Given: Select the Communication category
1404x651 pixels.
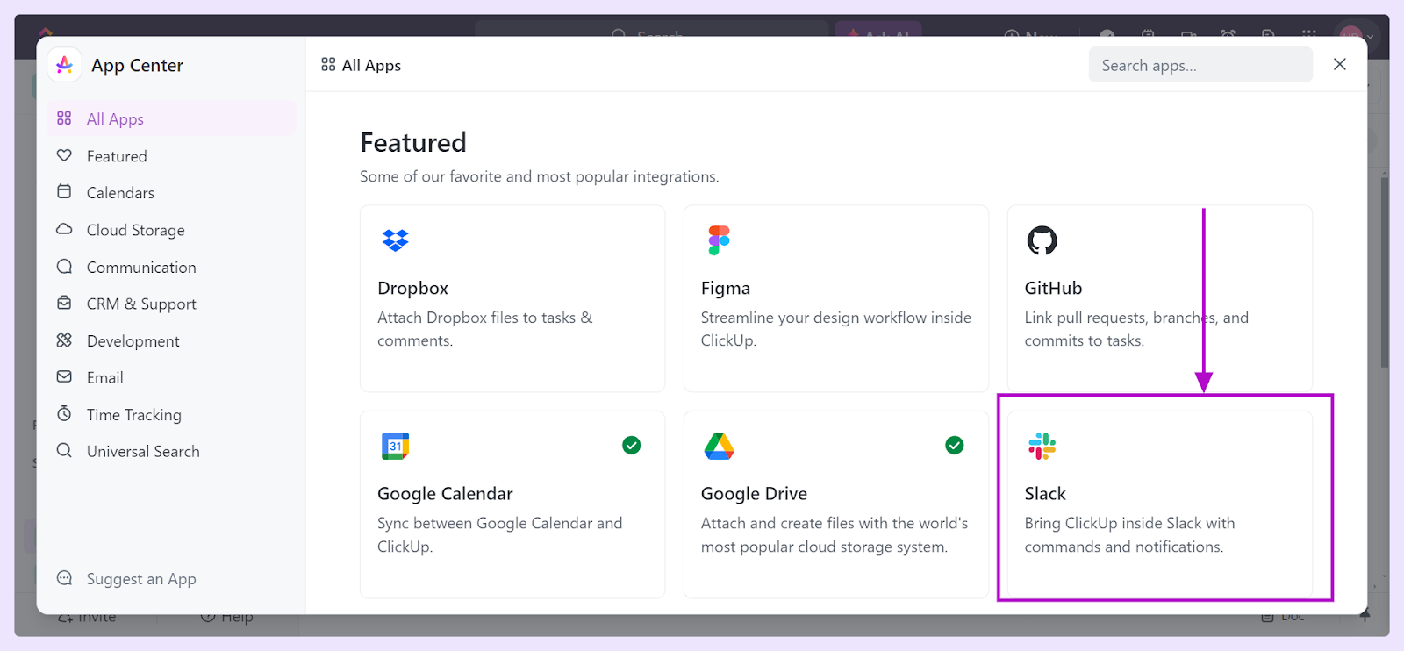Looking at the screenshot, I should pos(172,267).
